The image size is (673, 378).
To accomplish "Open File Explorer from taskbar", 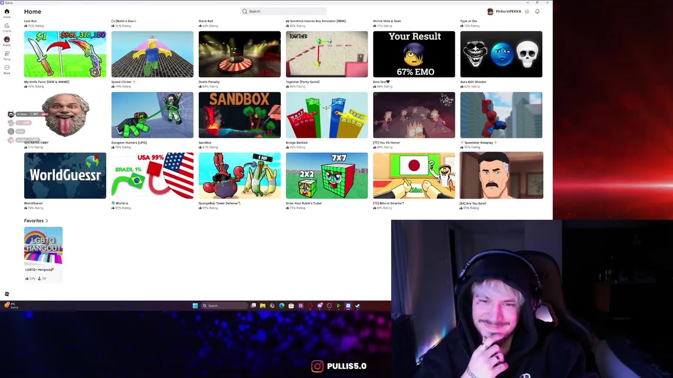I will 262,306.
